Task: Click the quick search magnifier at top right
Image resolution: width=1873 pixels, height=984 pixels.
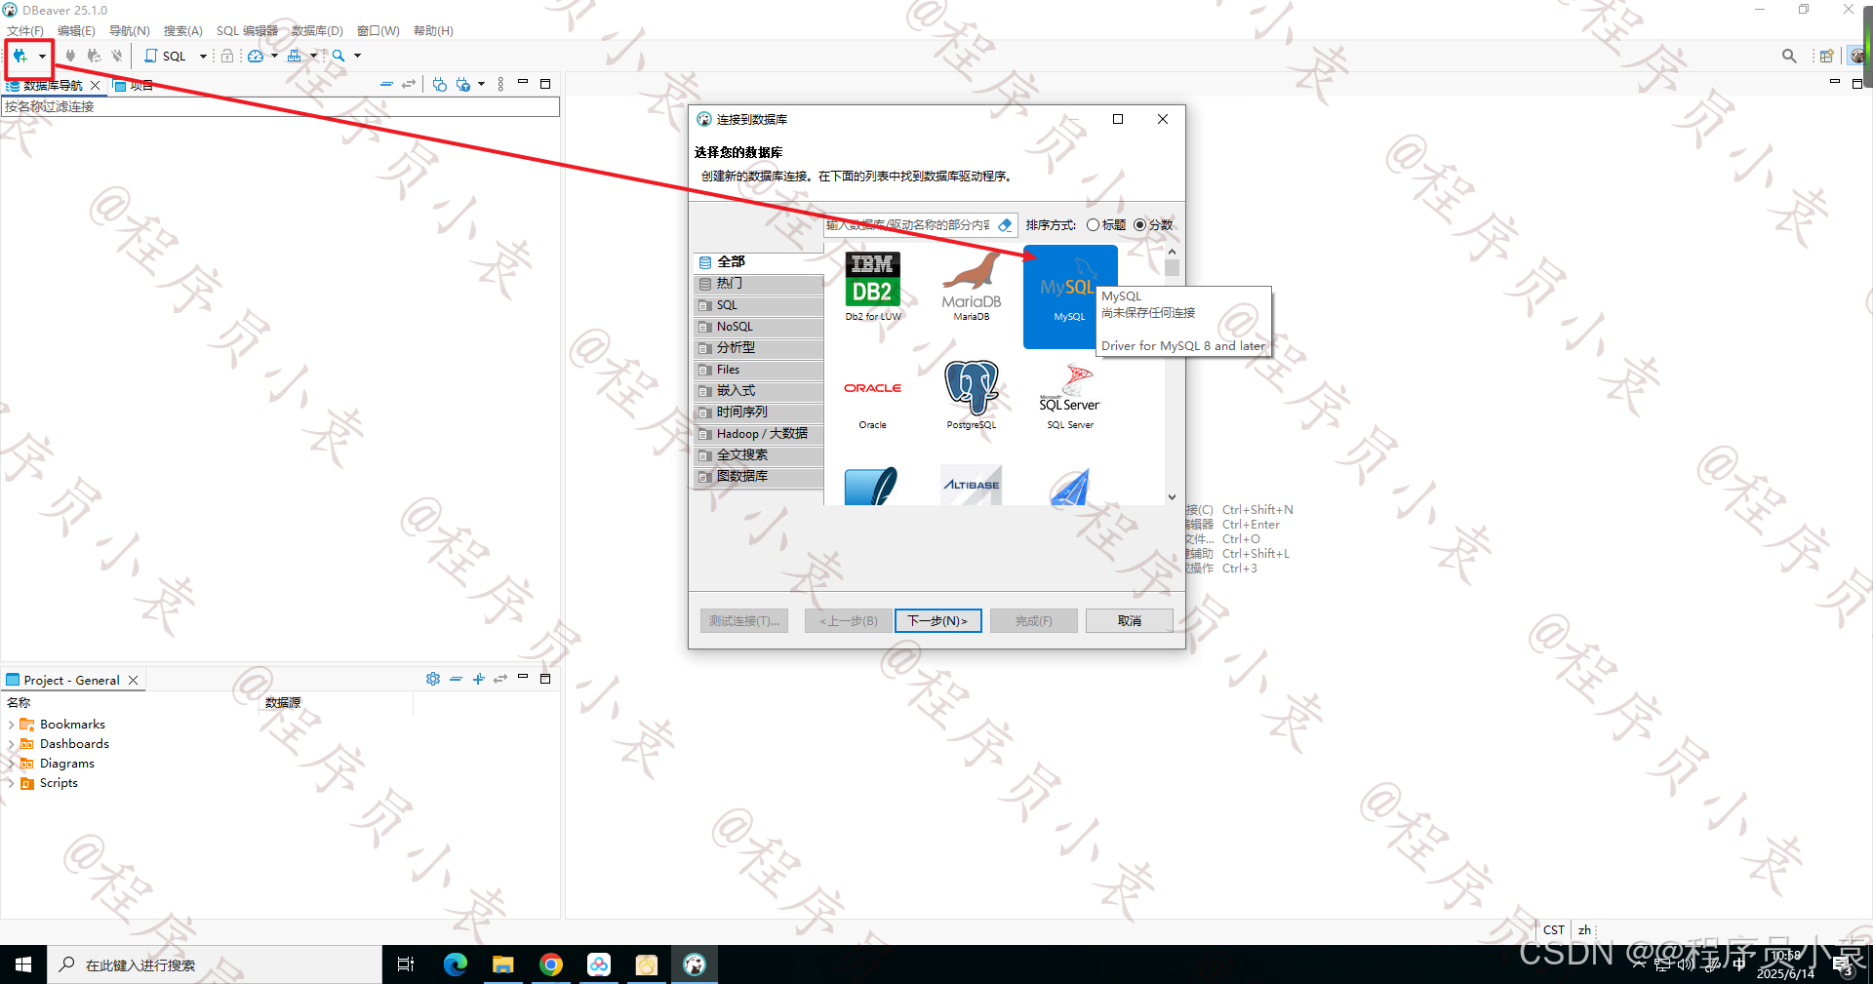Action: tap(1789, 56)
